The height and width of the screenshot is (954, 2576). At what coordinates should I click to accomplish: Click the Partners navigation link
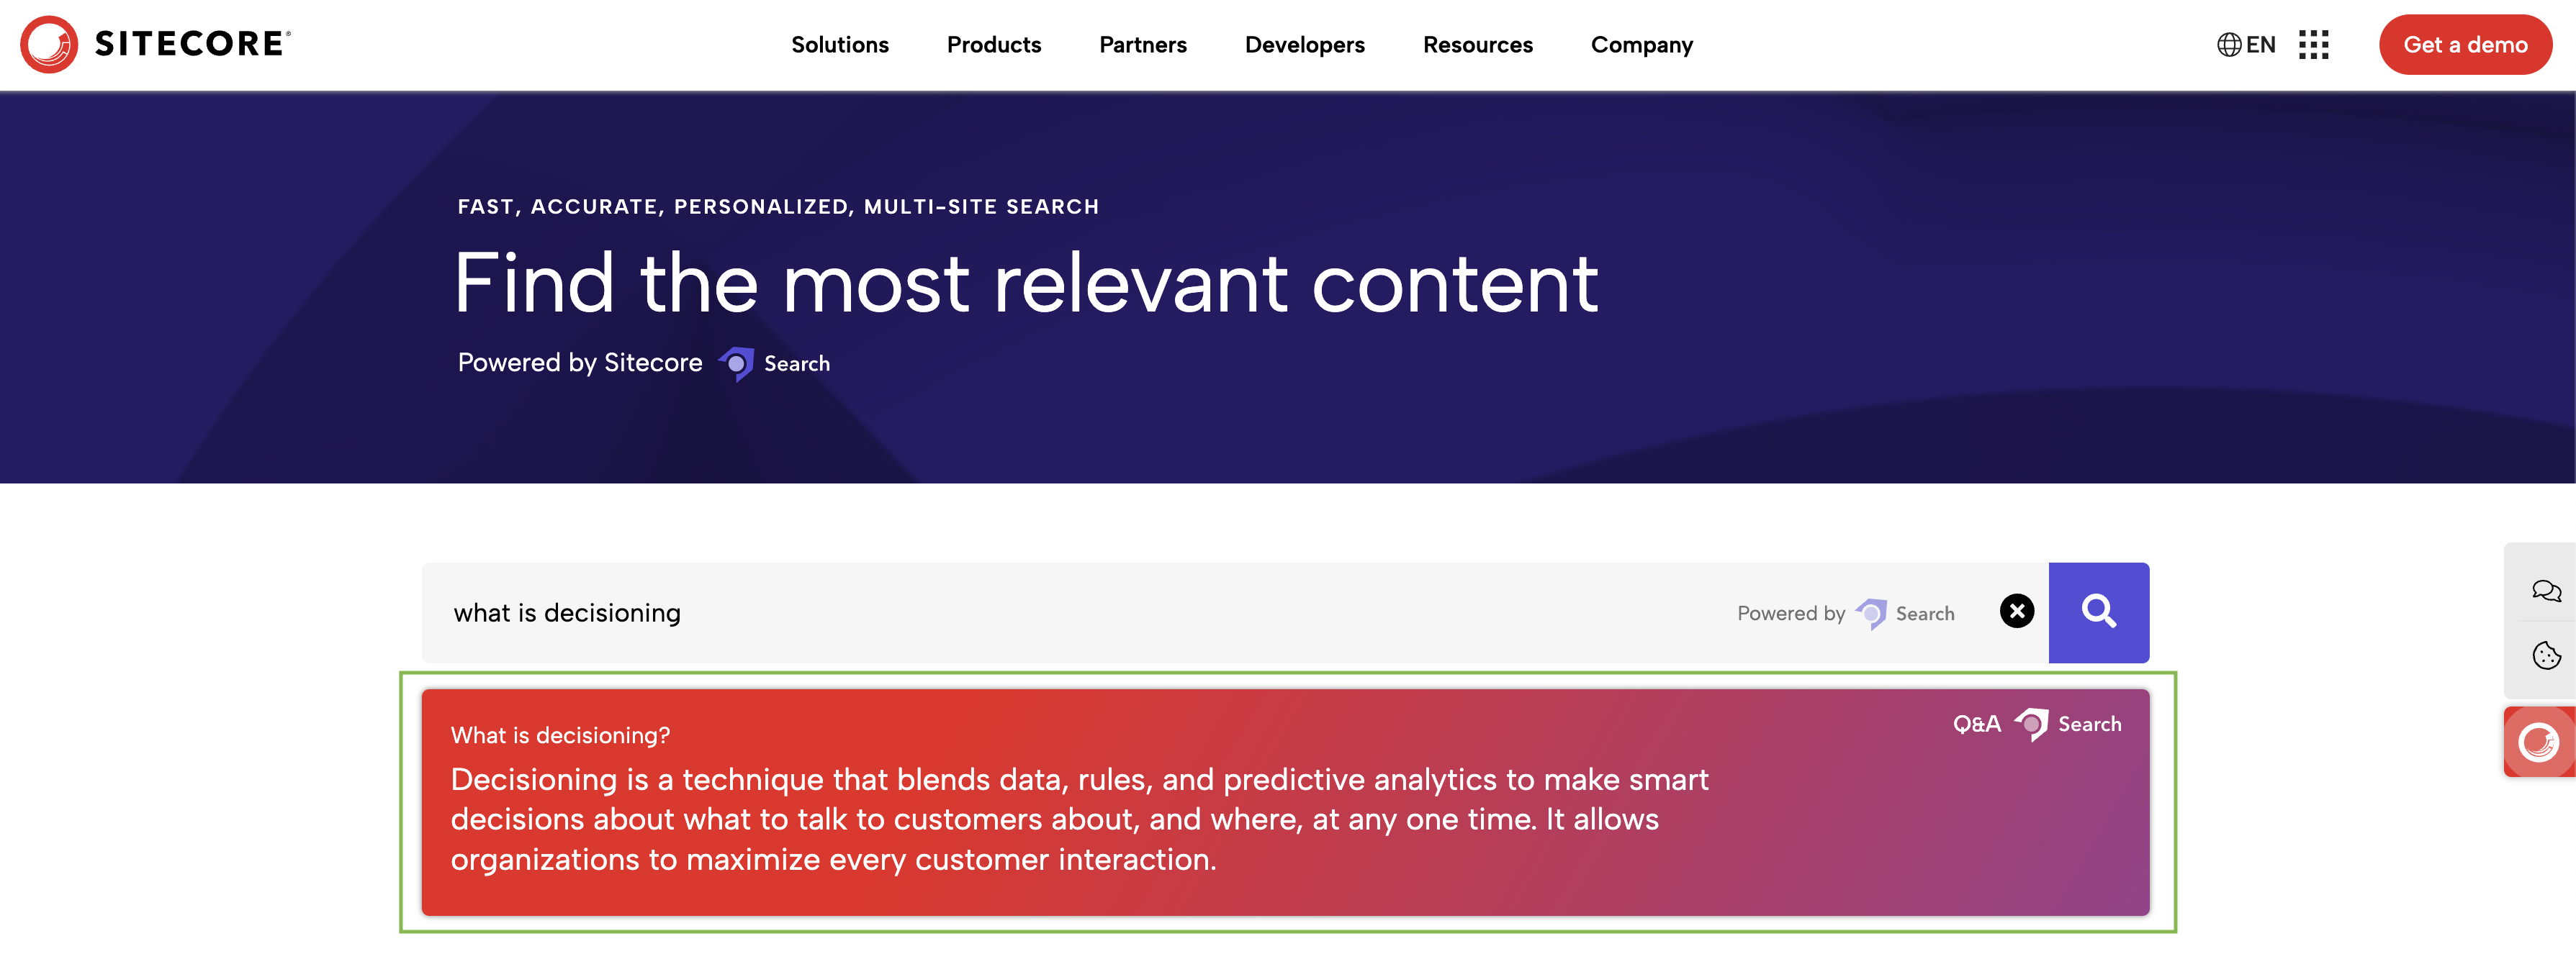[x=1142, y=45]
